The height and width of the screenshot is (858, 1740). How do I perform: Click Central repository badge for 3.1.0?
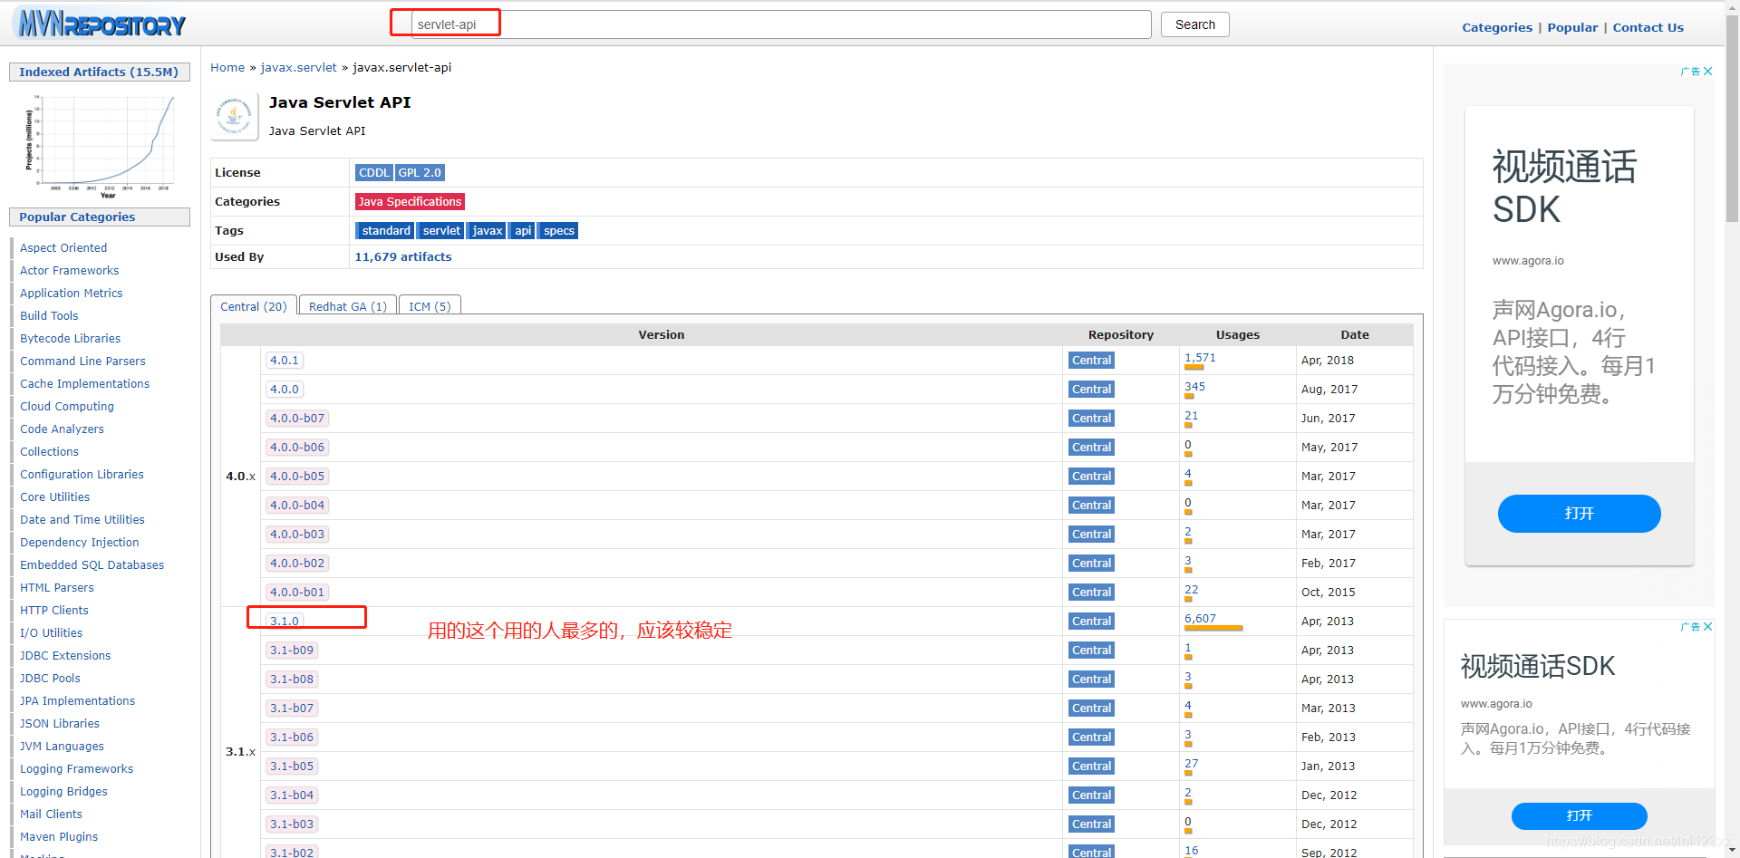pyautogui.click(x=1091, y=622)
